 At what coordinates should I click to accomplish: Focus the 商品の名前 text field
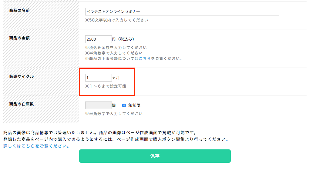pos(182,12)
